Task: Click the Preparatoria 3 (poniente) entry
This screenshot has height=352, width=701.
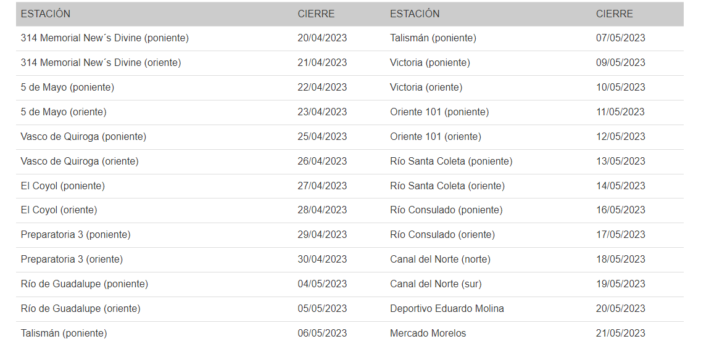Action: [x=75, y=235]
